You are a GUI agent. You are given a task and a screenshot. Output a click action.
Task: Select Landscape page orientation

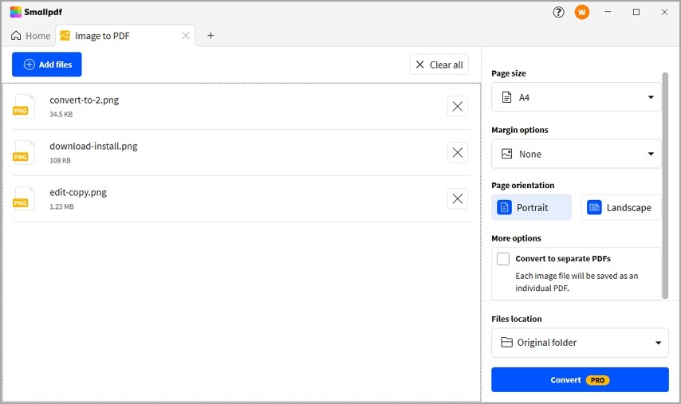coord(620,207)
